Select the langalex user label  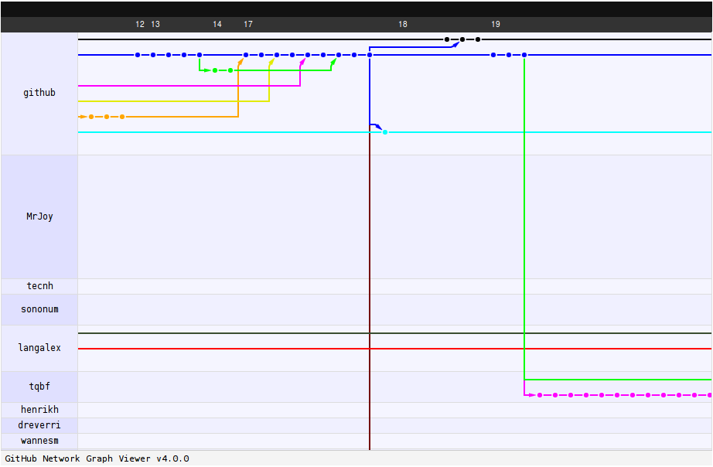click(39, 348)
